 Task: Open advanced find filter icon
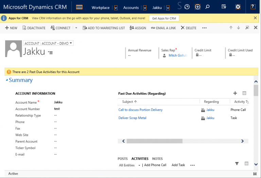[x=224, y=7]
